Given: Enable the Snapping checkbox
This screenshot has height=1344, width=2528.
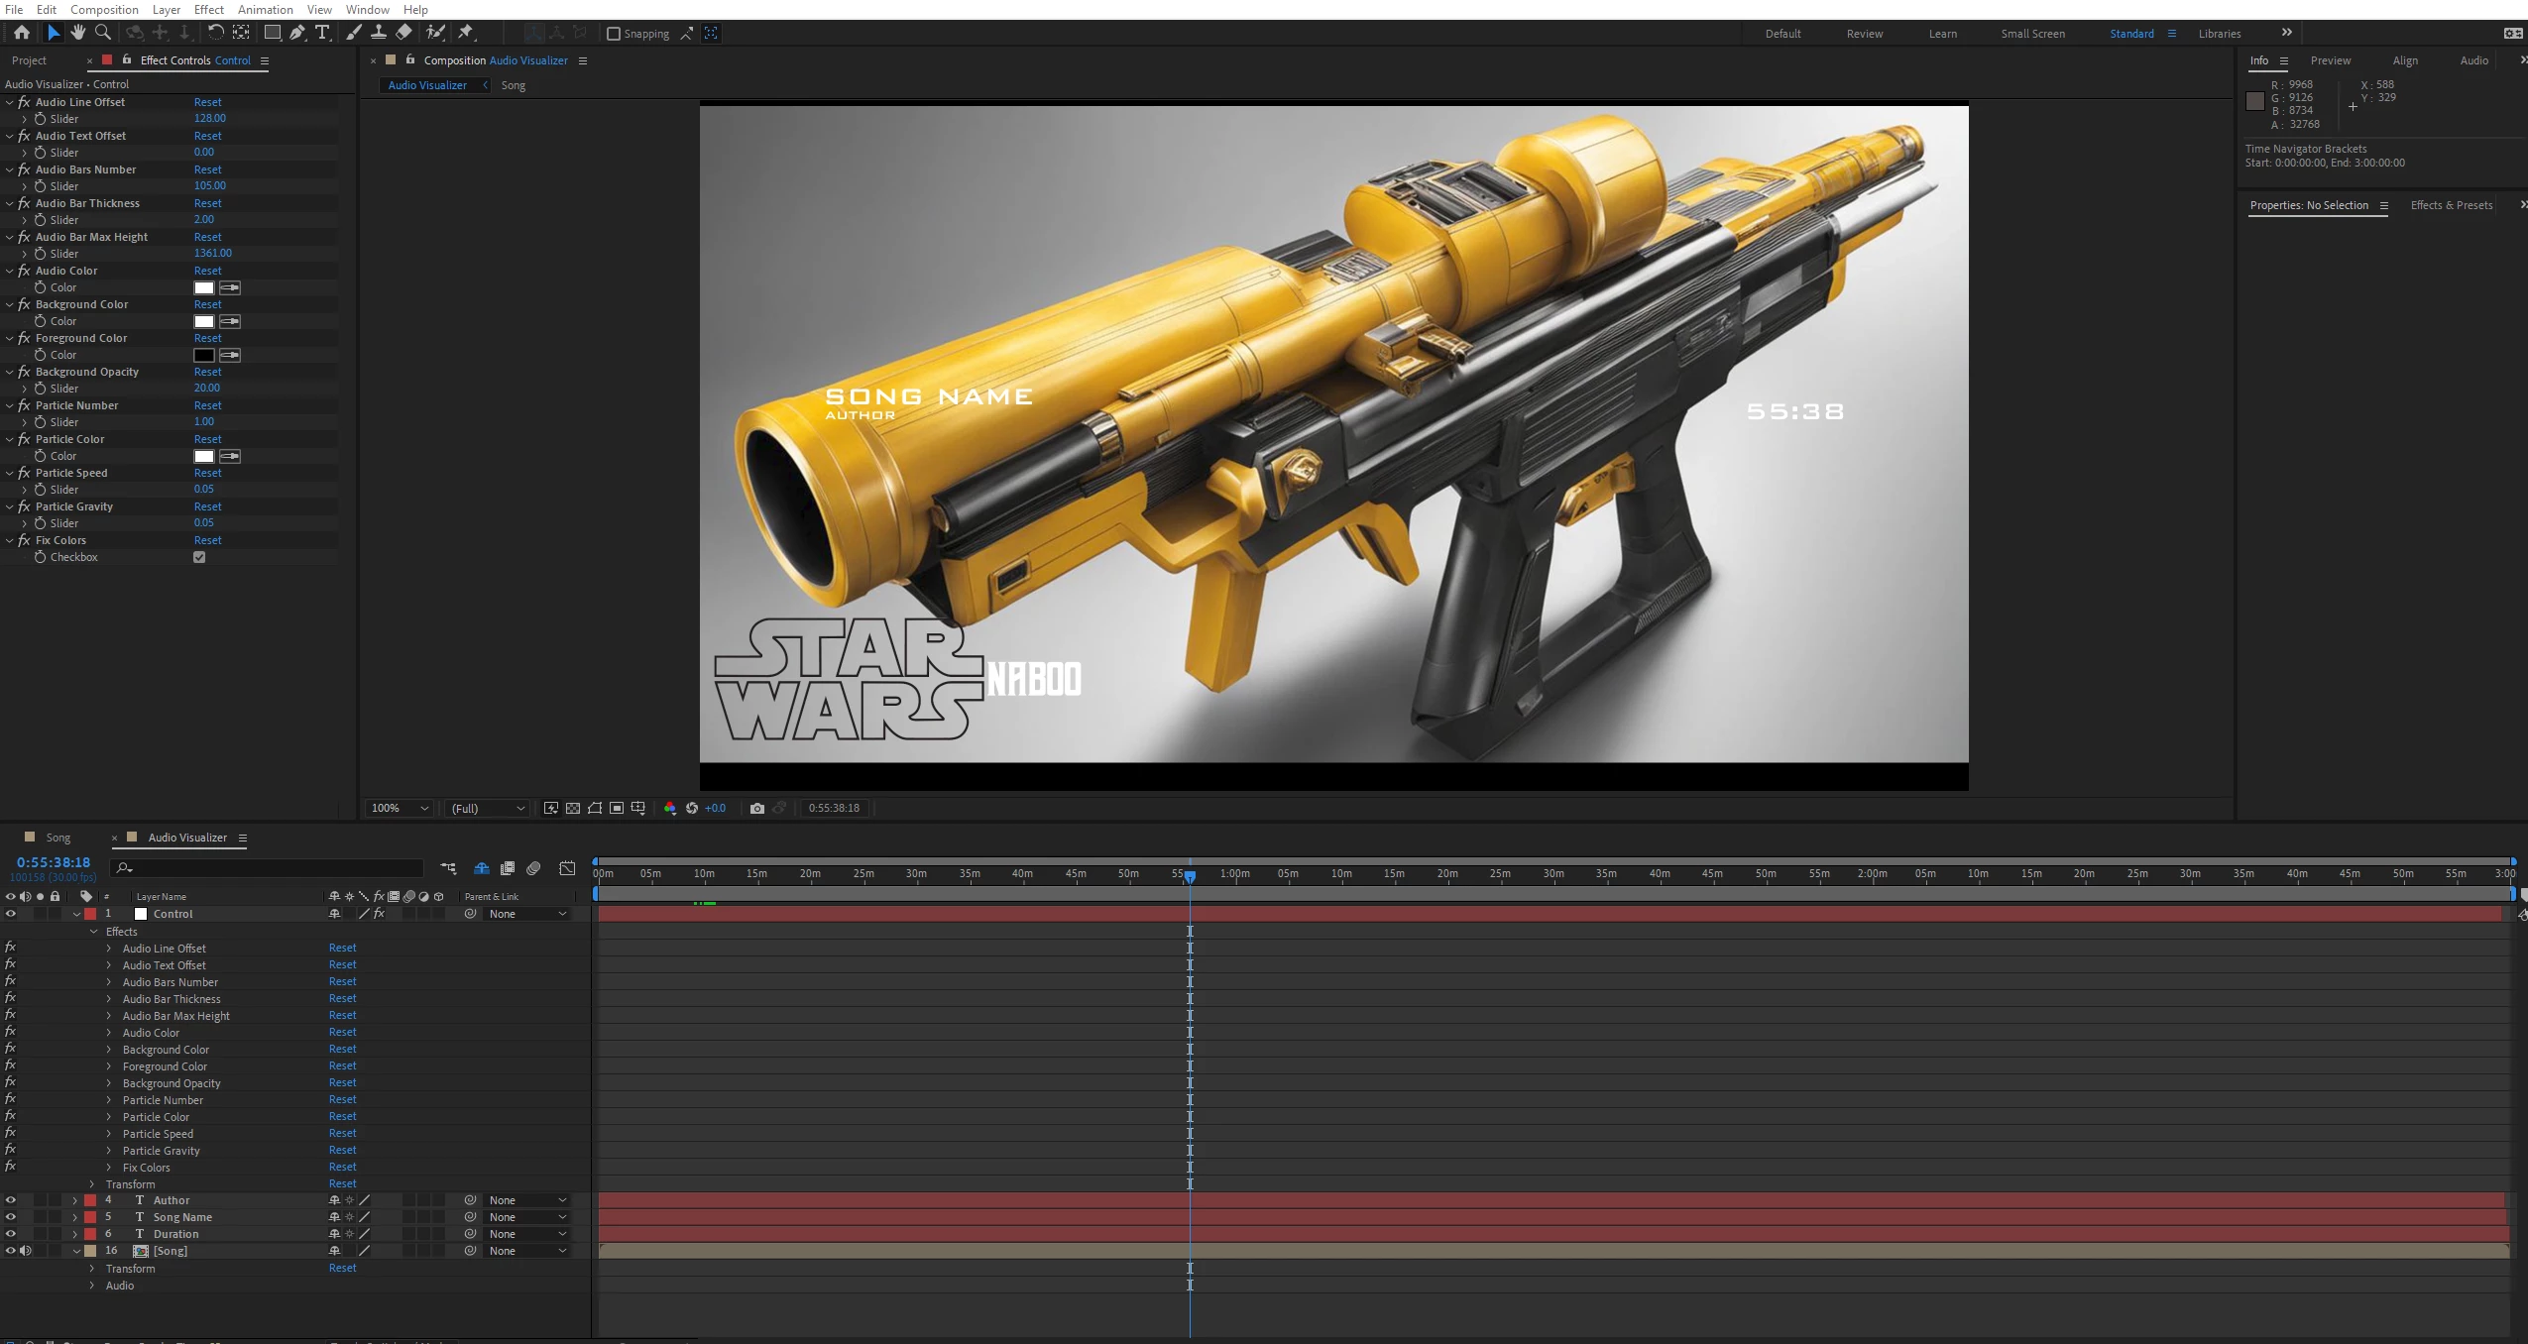Looking at the screenshot, I should [x=614, y=34].
